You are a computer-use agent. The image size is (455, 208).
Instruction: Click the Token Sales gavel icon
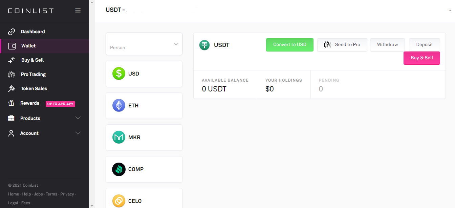click(x=12, y=88)
